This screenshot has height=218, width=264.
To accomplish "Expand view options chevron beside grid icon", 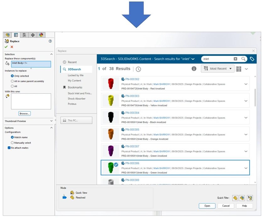I will (x=246, y=69).
